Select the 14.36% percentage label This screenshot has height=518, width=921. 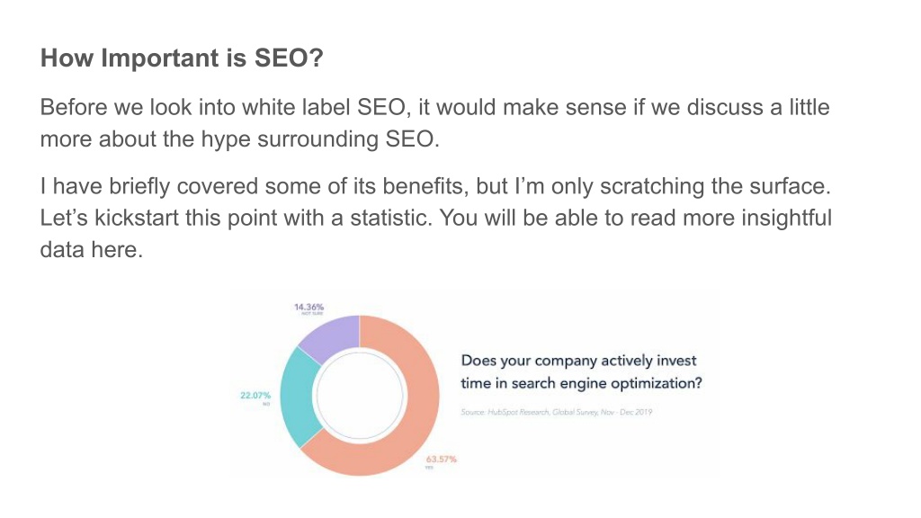(309, 308)
